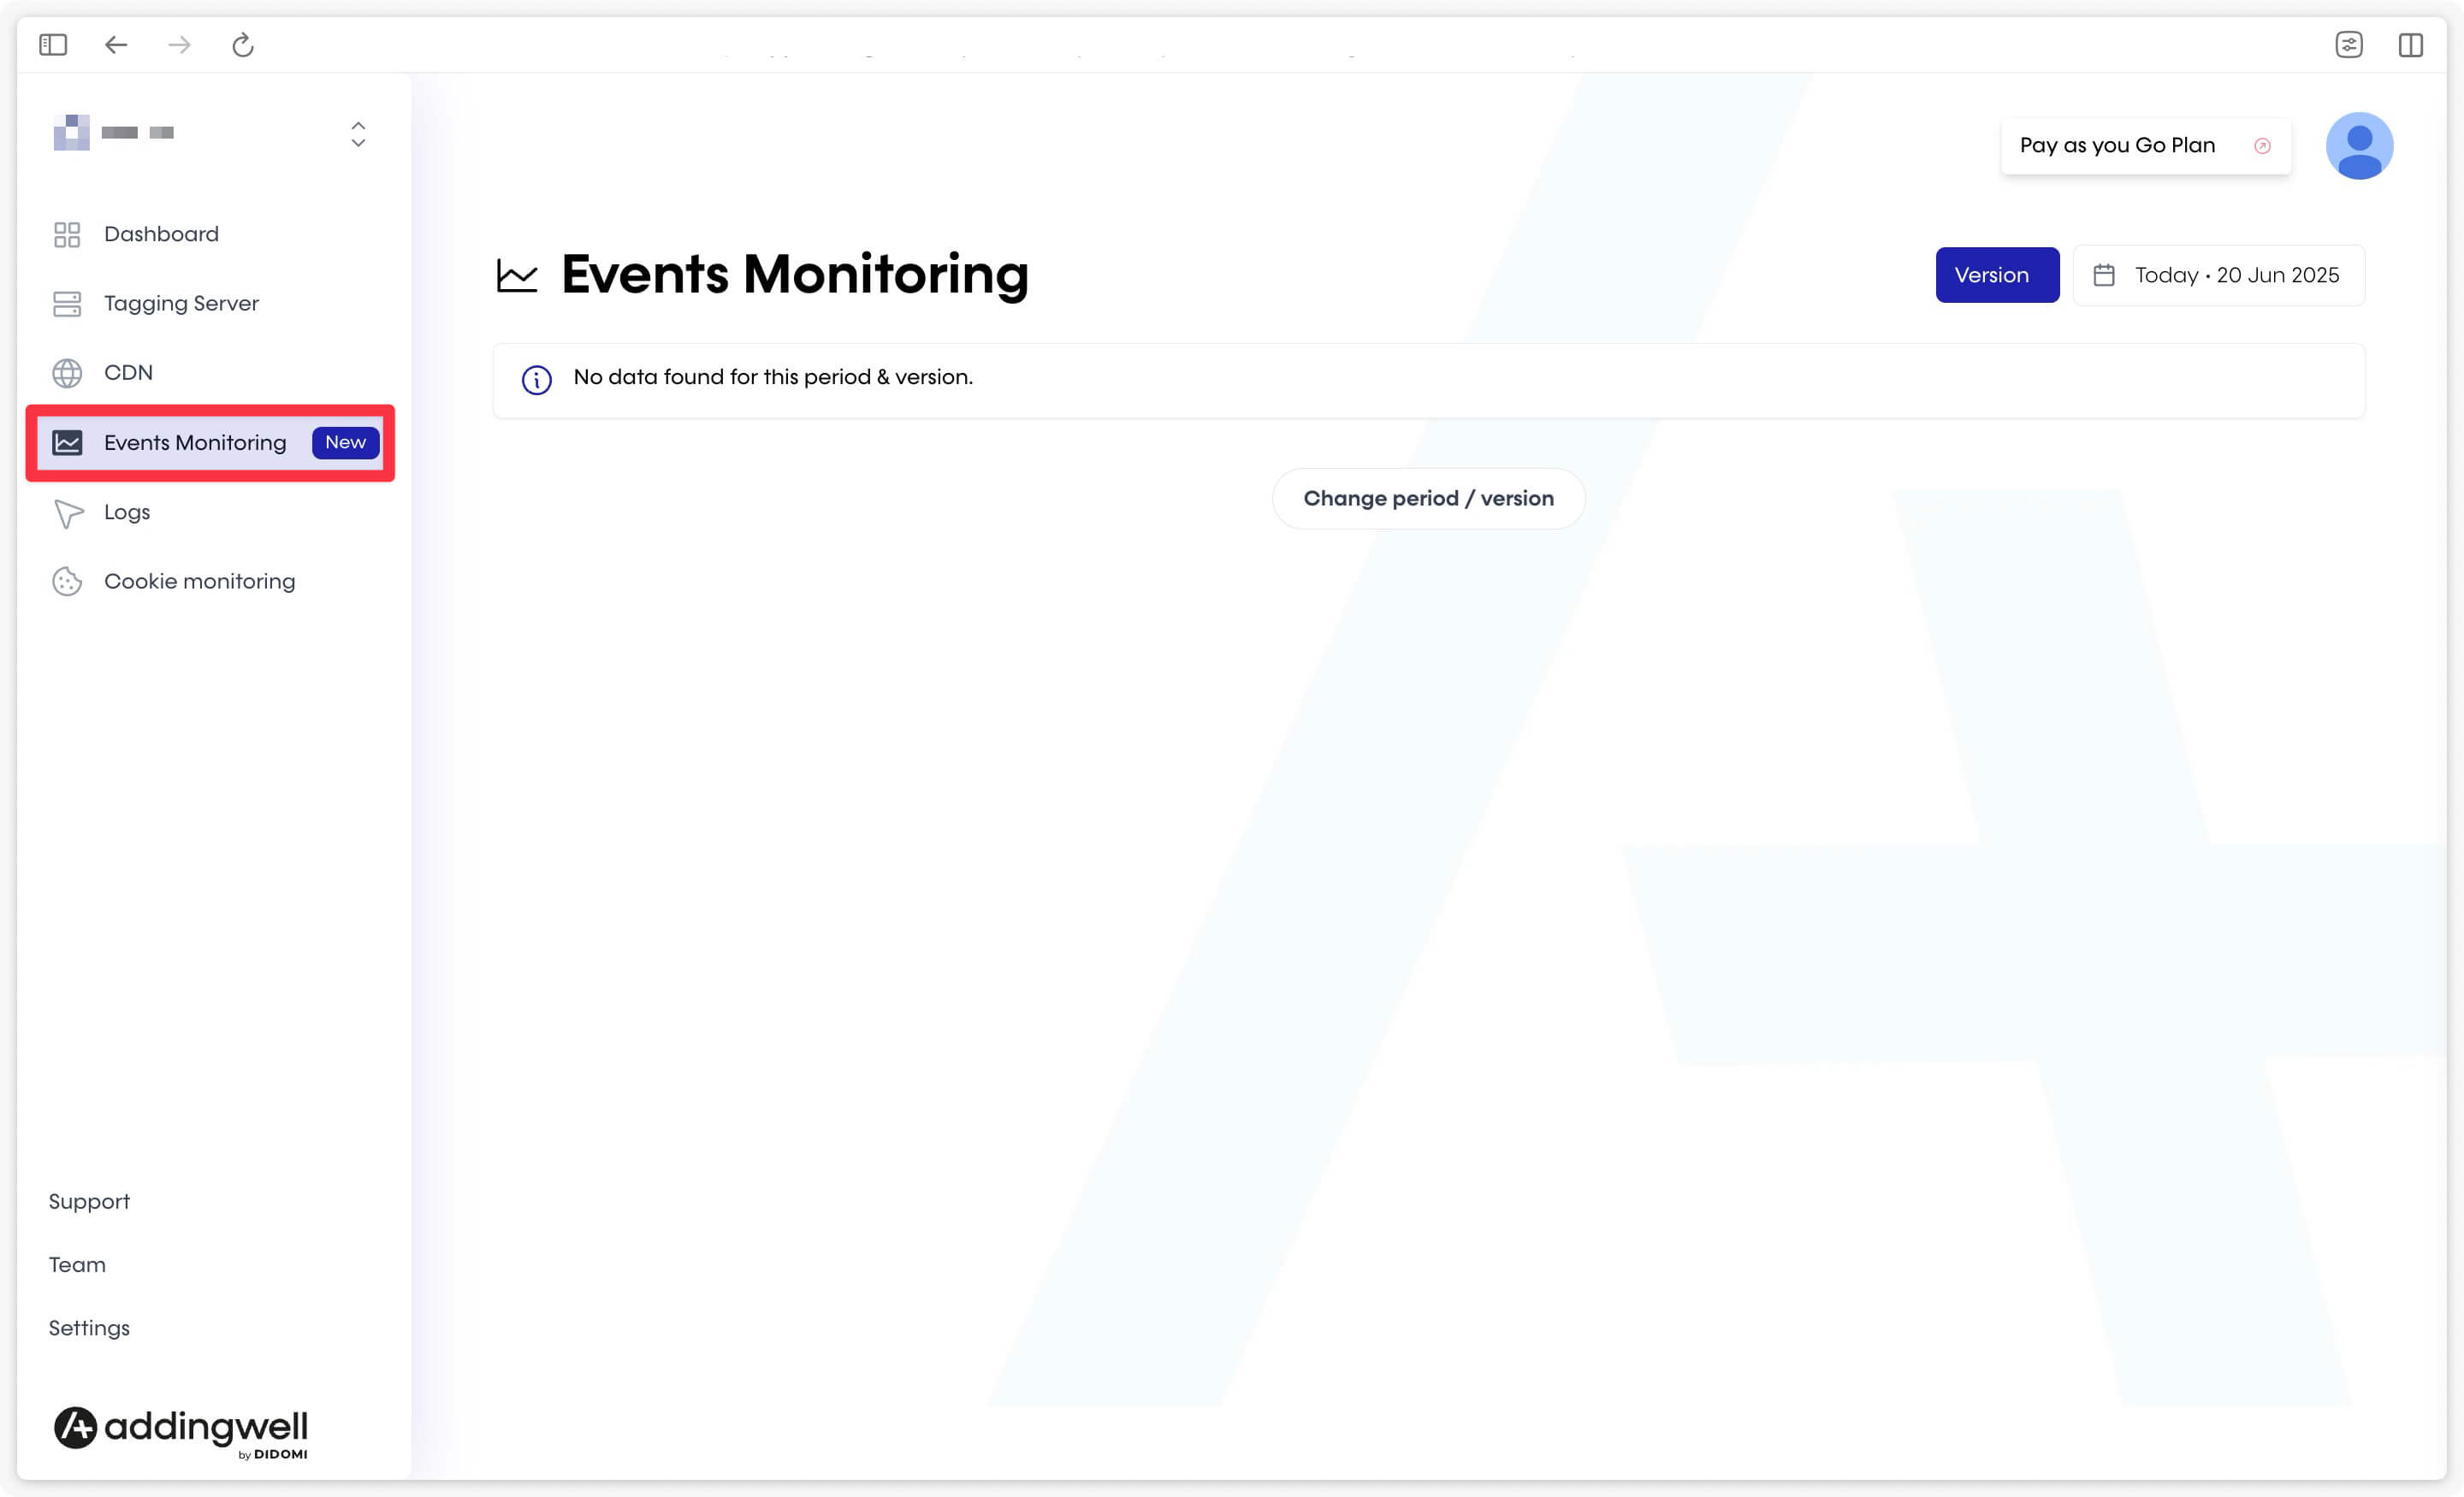The width and height of the screenshot is (2464, 1497).
Task: Go to the CDN page
Action: coord(128,373)
